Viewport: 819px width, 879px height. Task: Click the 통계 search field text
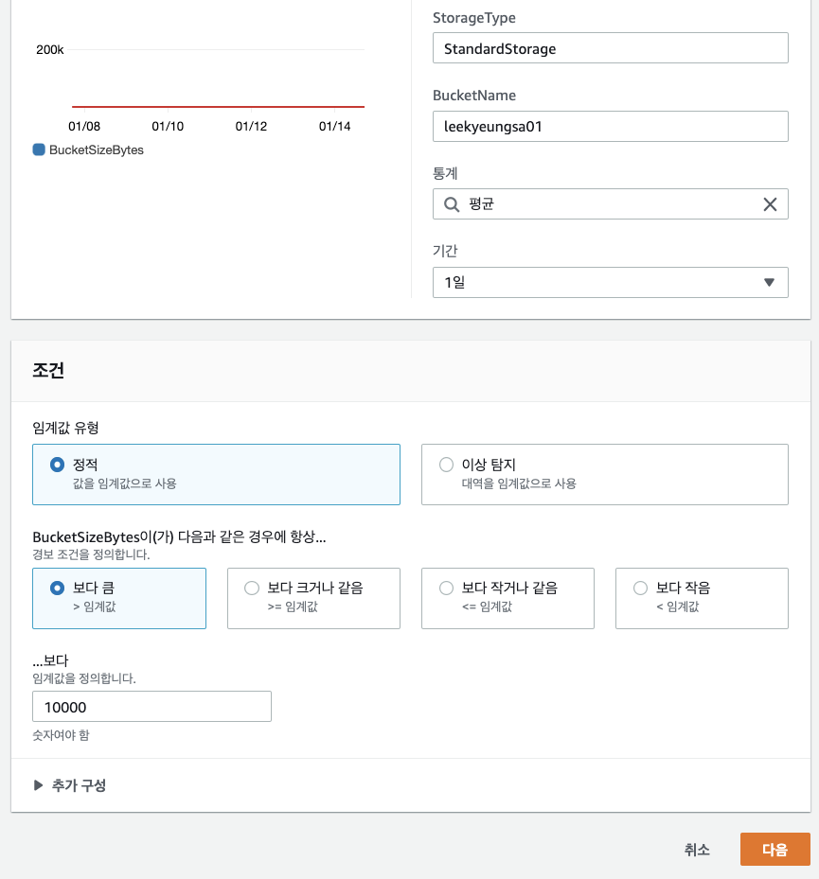606,204
